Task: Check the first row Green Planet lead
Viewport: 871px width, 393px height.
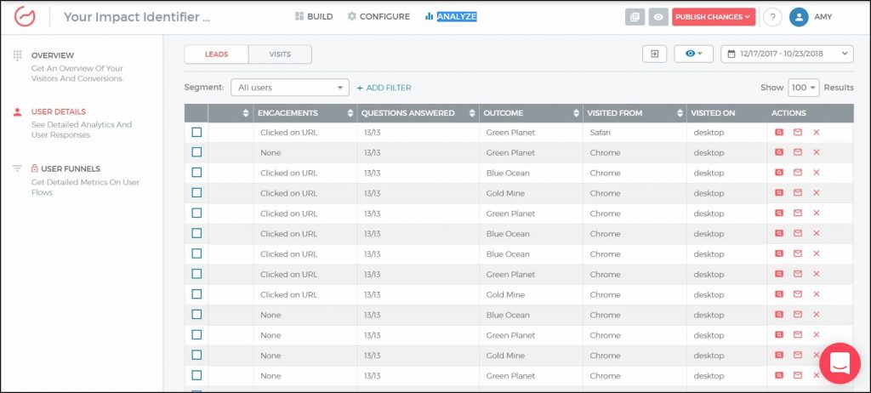Action: 196,133
